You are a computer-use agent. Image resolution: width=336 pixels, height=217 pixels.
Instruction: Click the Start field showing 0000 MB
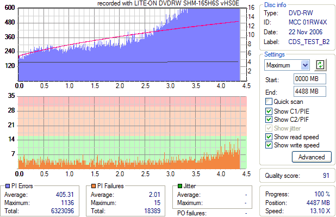click(x=310, y=79)
